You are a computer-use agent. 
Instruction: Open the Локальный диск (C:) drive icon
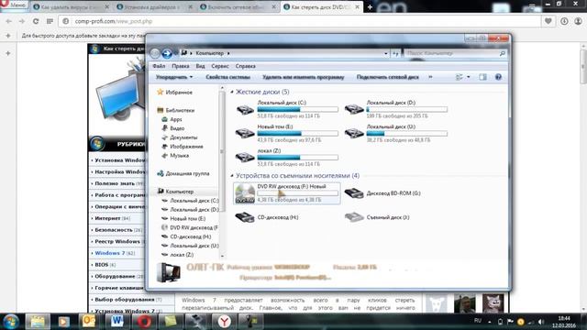tap(245, 110)
